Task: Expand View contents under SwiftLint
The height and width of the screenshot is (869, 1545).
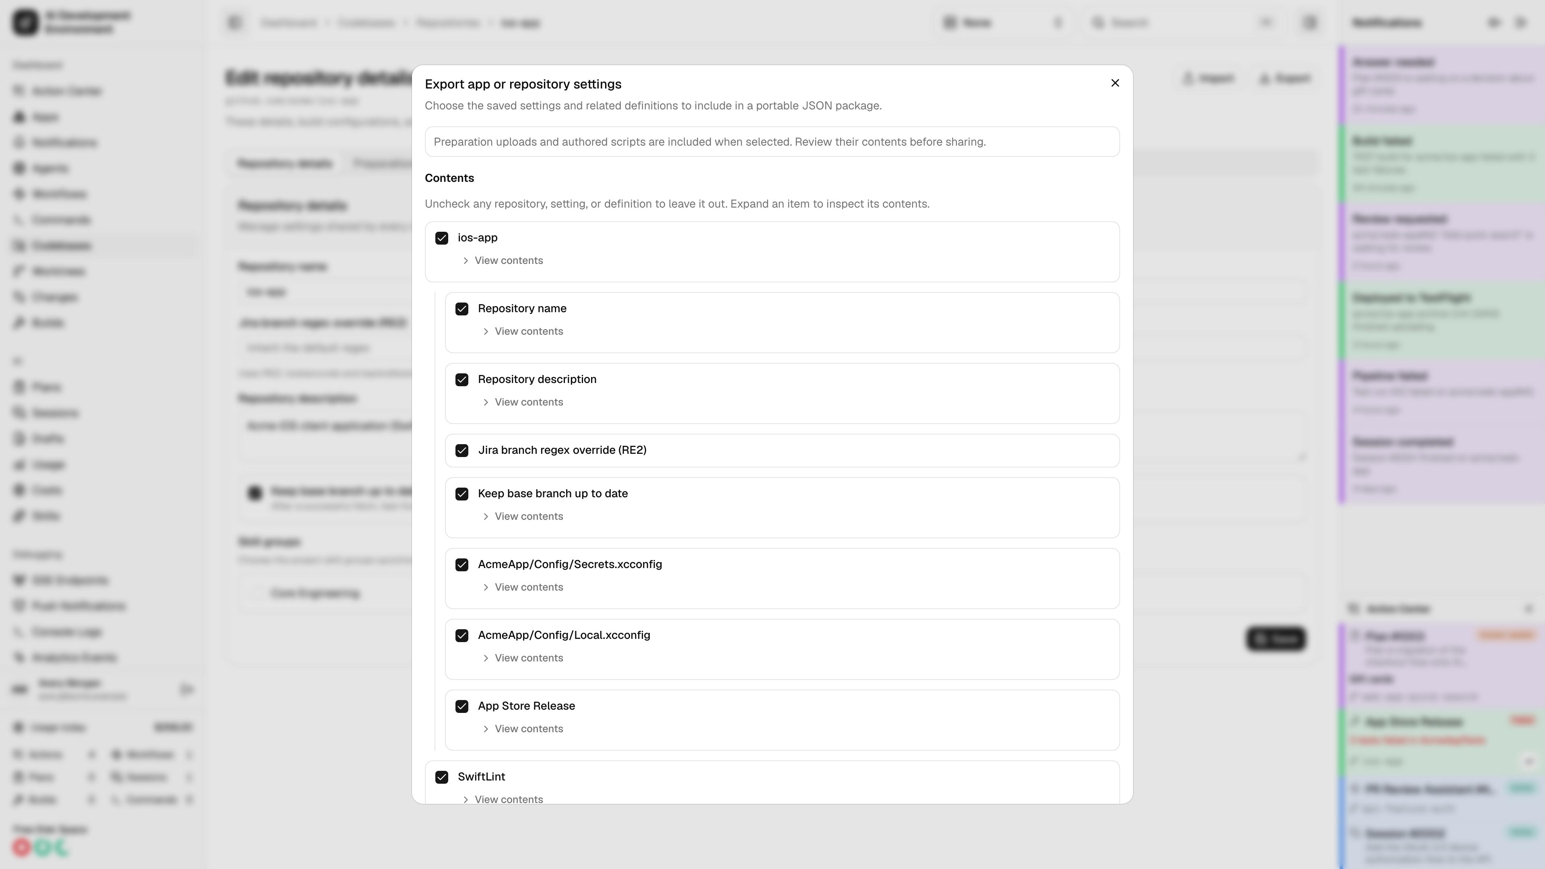Action: (x=503, y=799)
